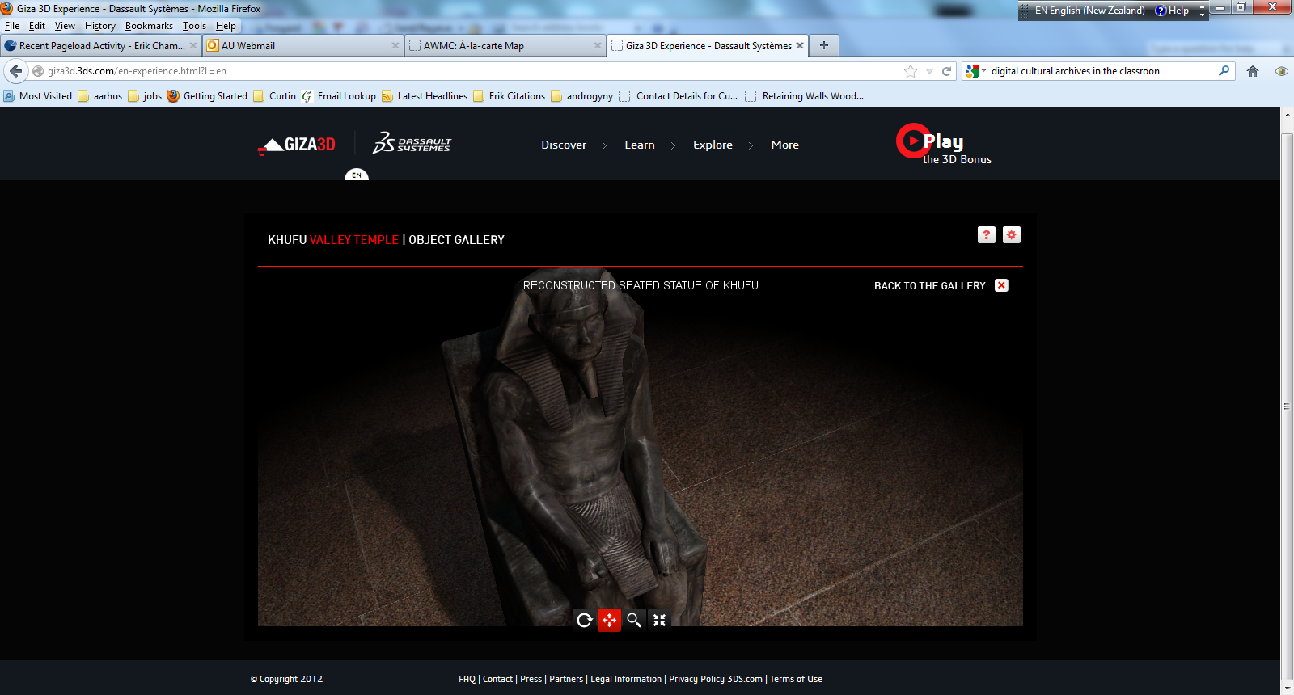The height and width of the screenshot is (695, 1294).
Task: Open the Most Visited bookmarks folder
Action: coord(38,96)
